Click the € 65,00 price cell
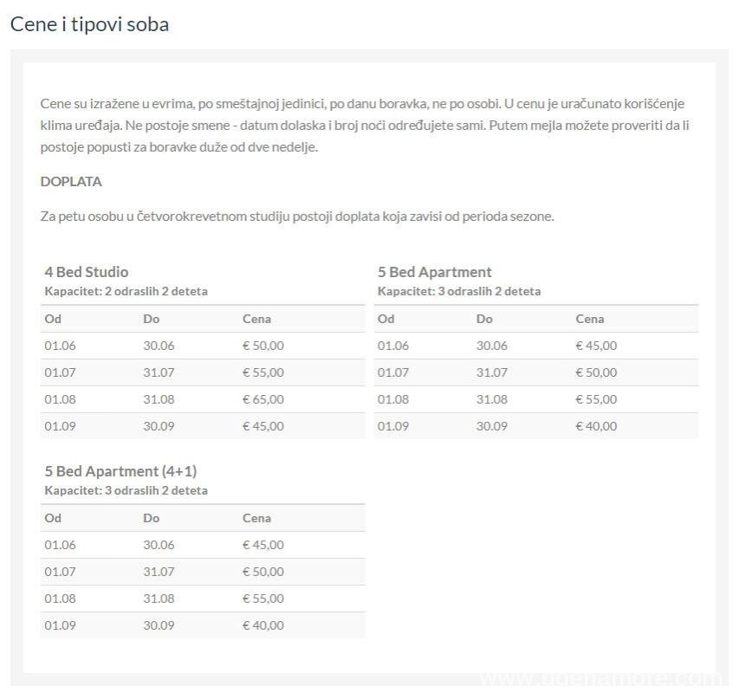The image size is (739, 699). pyautogui.click(x=263, y=399)
